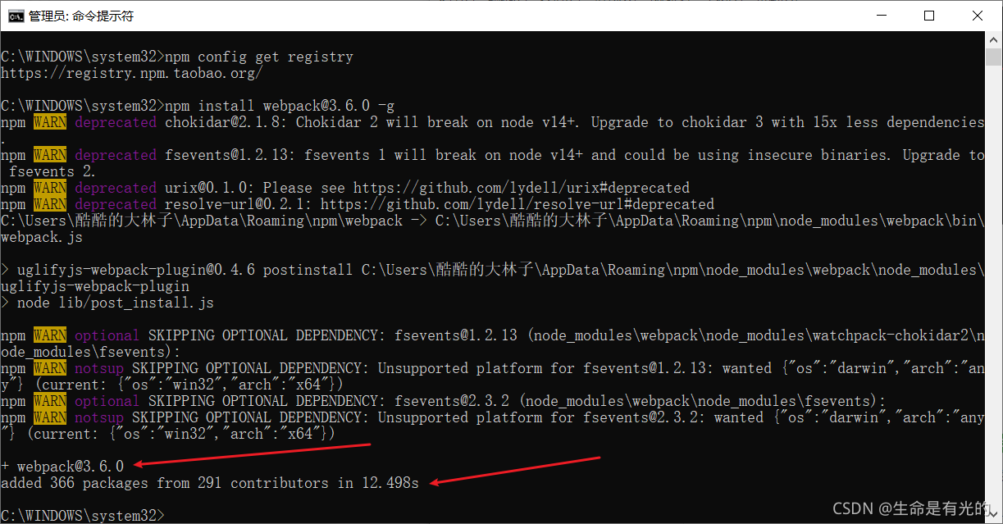Click the 'uglifyjs-webpack-plugin@0.4.6 postinstall' text
Image resolution: width=1003 pixels, height=524 pixels.
click(185, 270)
